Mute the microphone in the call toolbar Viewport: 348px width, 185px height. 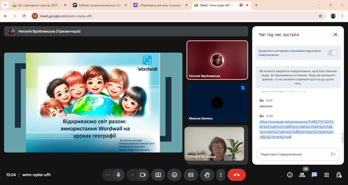pyautogui.click(x=118, y=175)
